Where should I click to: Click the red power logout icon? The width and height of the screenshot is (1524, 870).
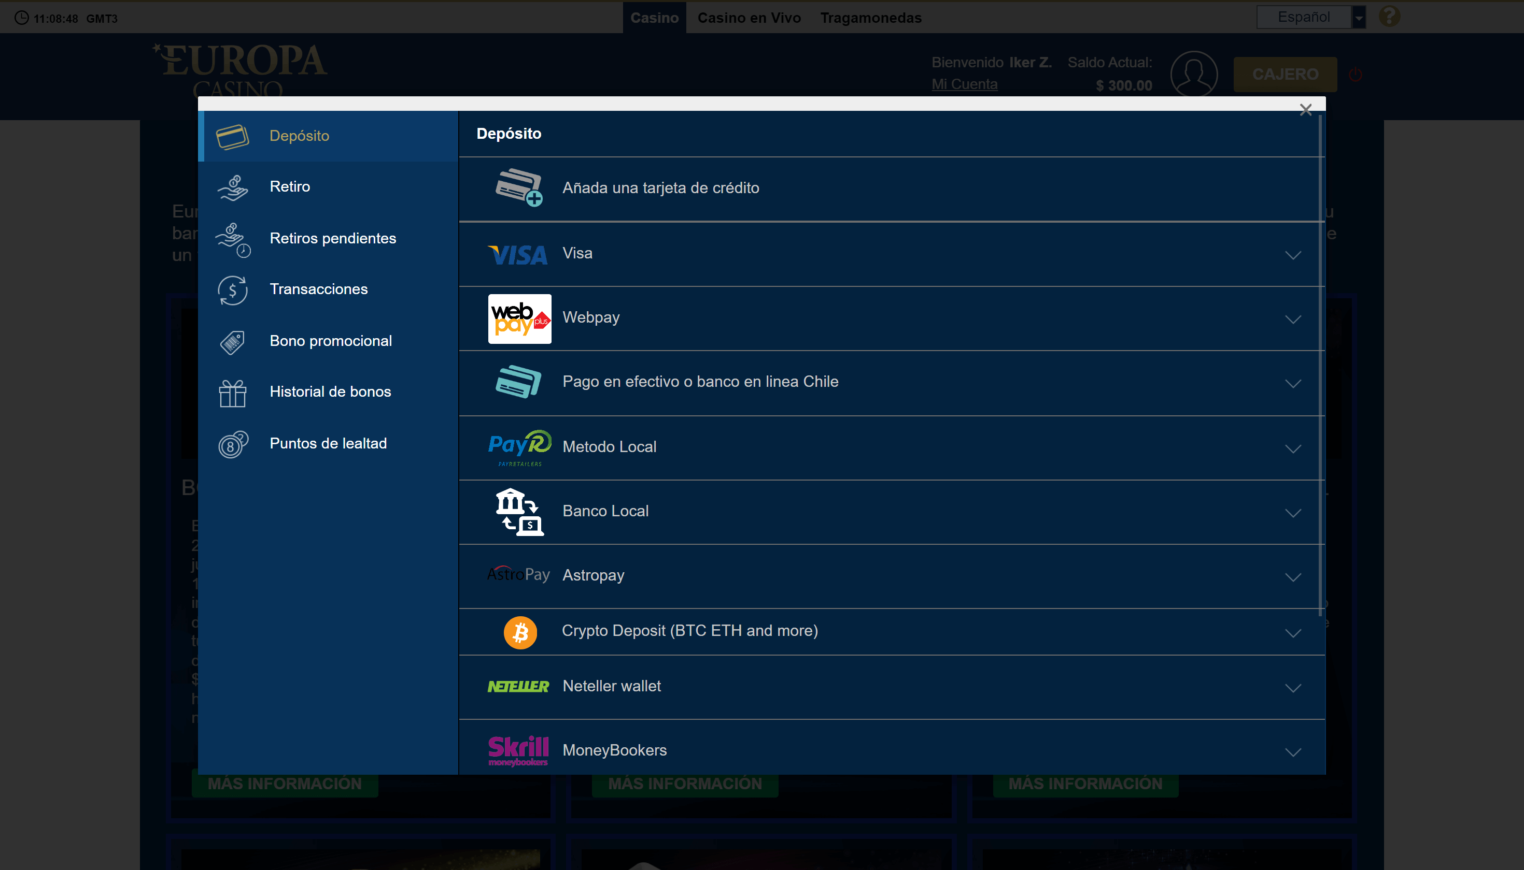click(x=1354, y=75)
